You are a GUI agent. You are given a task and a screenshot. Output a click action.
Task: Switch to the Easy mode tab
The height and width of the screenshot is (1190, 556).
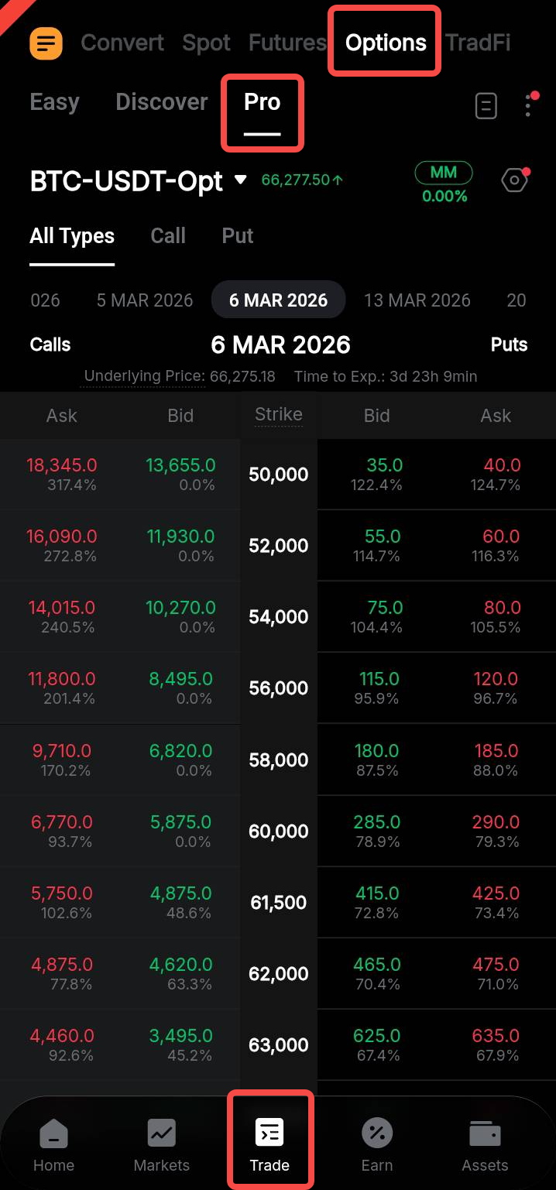54,102
